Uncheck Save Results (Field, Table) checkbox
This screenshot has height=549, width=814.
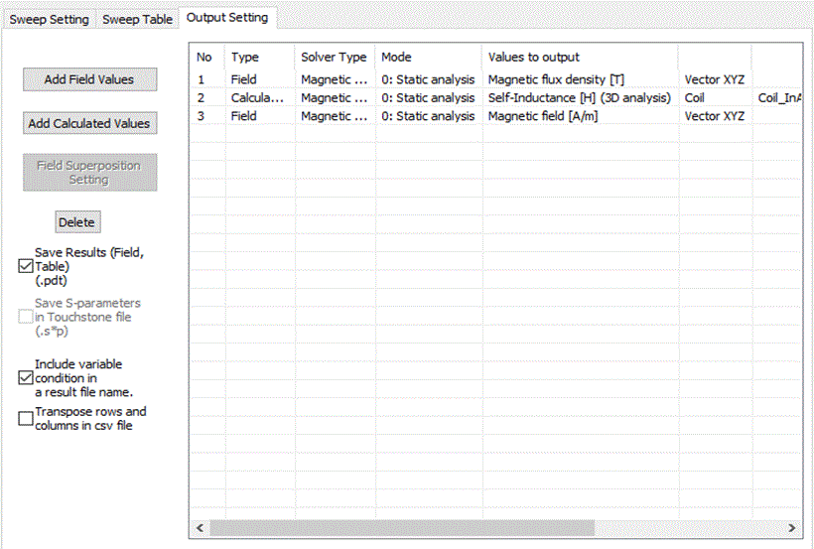(26, 266)
